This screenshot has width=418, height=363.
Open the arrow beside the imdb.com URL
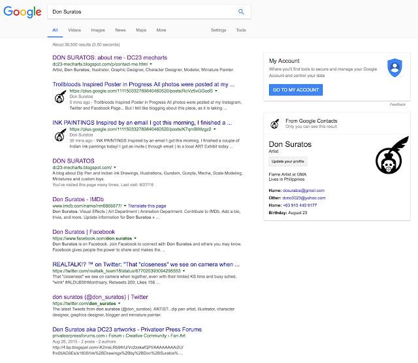125,206
